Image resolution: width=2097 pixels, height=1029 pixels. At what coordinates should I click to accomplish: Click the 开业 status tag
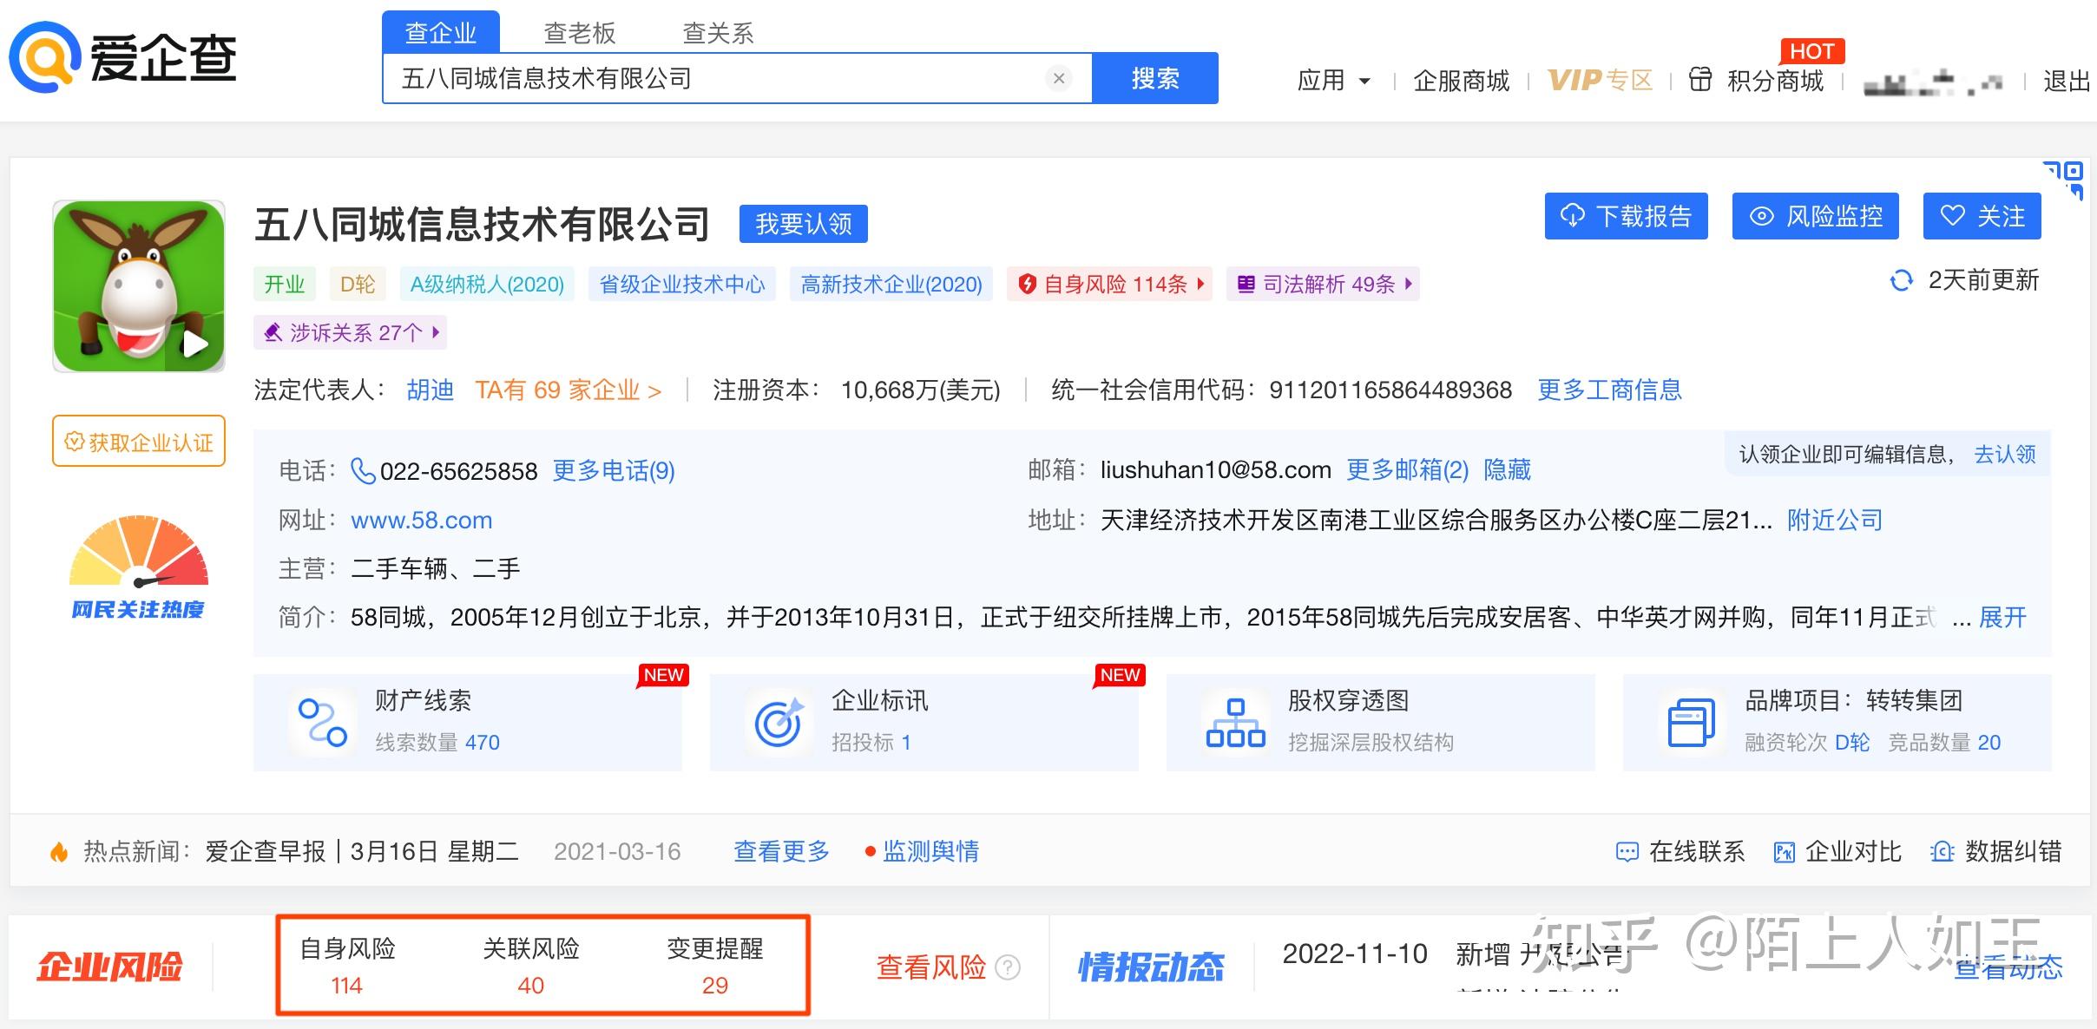(285, 284)
